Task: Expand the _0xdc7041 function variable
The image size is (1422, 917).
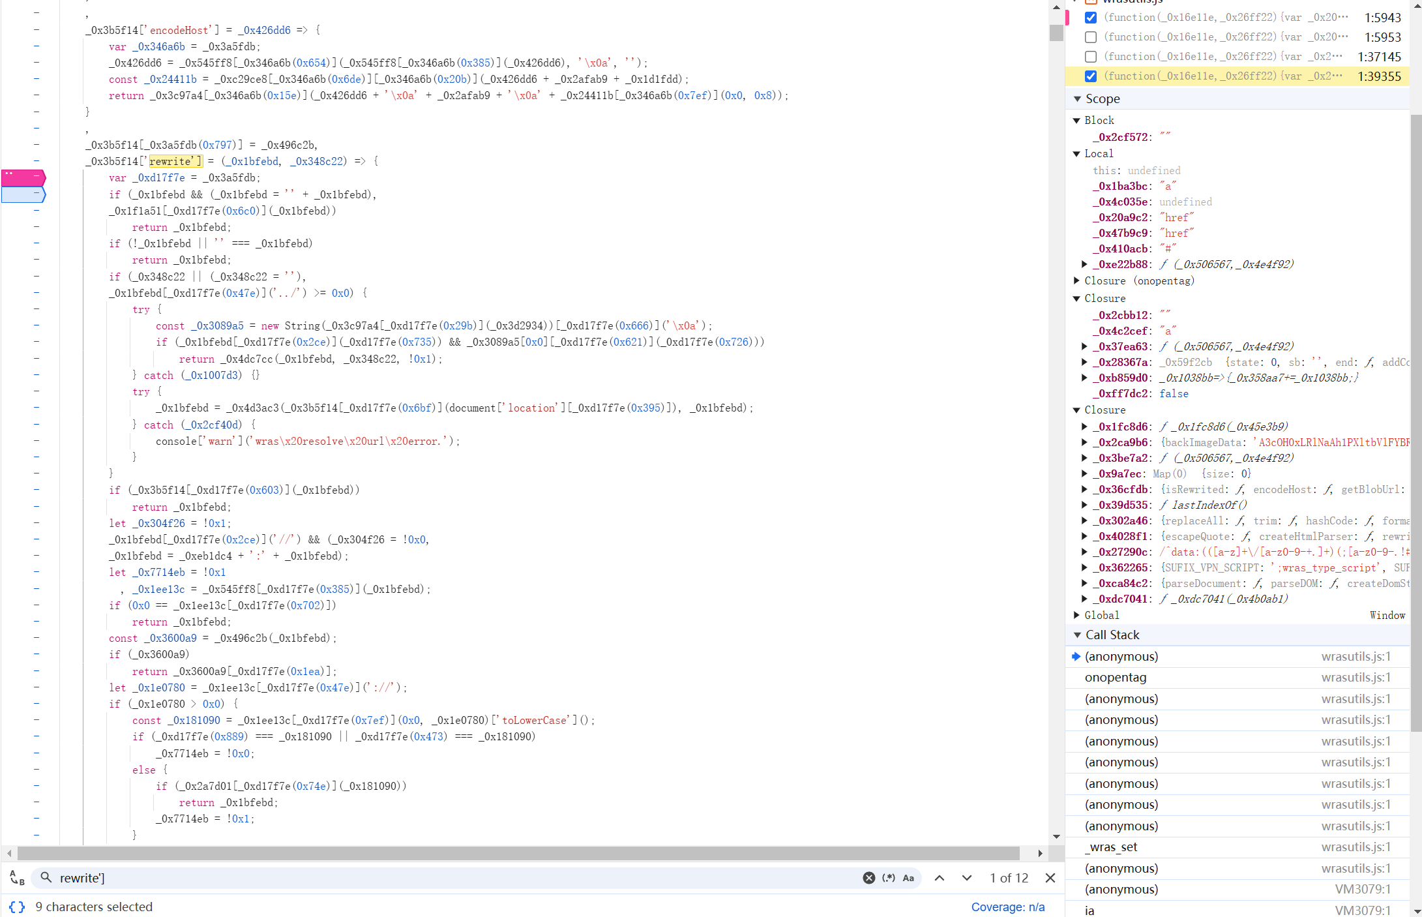Action: (x=1084, y=599)
